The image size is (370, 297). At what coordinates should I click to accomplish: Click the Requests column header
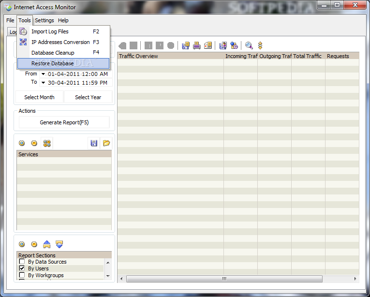(342, 56)
